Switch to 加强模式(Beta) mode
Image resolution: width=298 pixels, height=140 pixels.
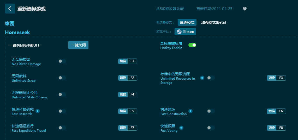coord(213,22)
